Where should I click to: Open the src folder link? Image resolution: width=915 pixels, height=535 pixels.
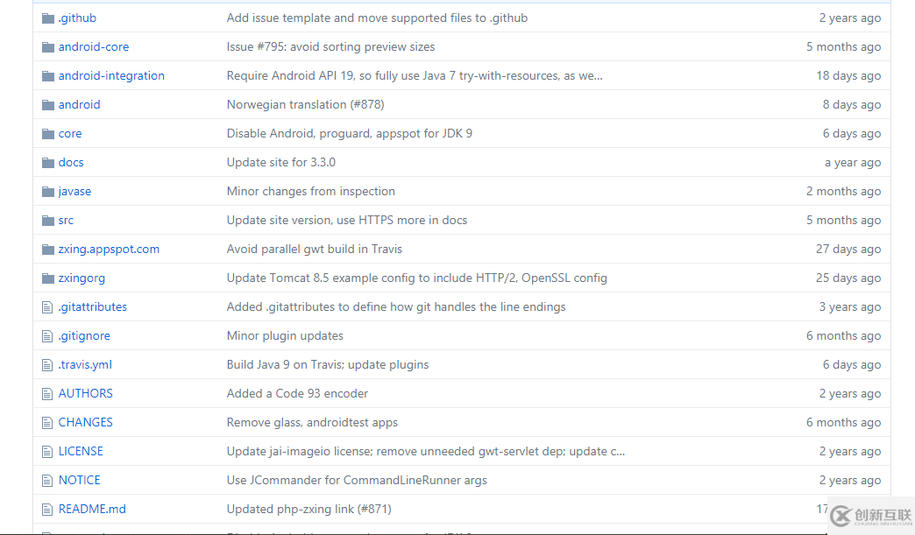point(66,221)
